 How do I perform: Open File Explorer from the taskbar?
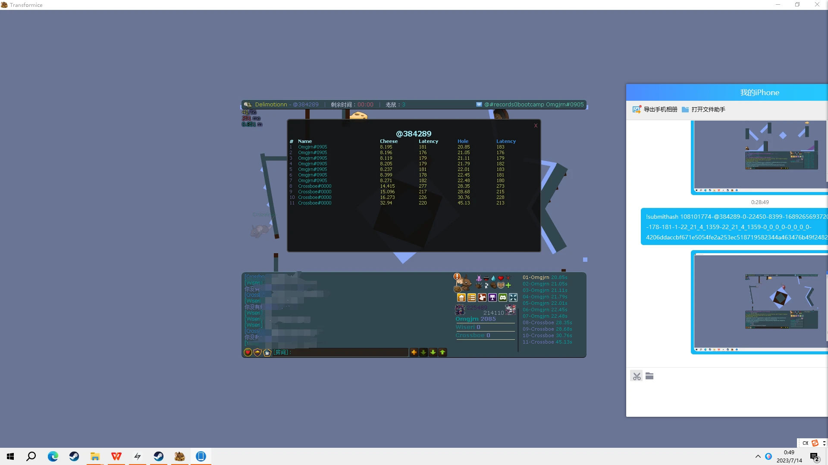95,456
